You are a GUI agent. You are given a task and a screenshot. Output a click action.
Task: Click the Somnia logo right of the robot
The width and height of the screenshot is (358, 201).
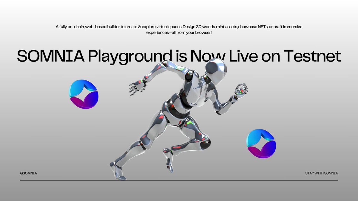tap(261, 144)
